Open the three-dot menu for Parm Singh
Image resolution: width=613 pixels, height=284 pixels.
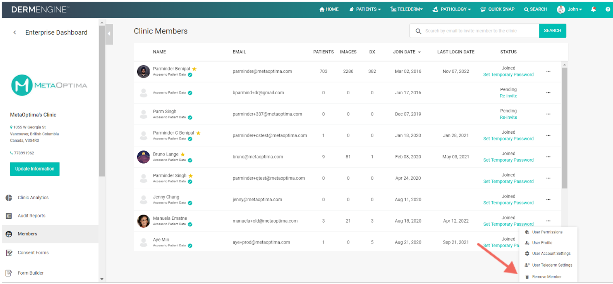pos(548,114)
